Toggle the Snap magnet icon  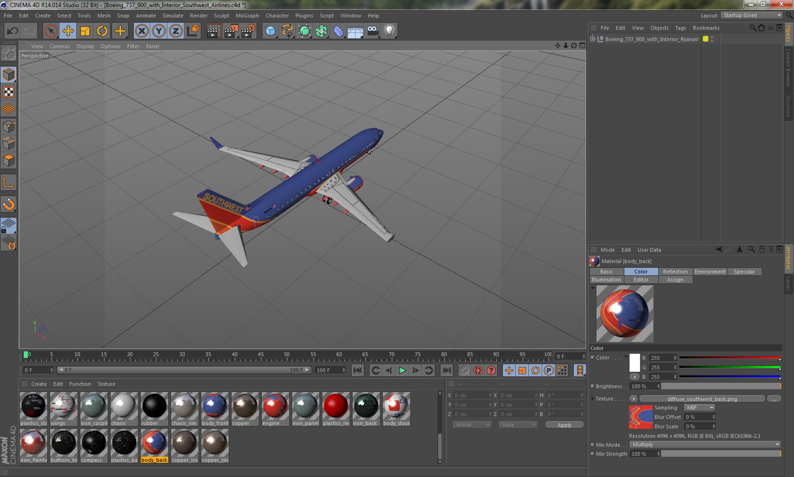(9, 204)
